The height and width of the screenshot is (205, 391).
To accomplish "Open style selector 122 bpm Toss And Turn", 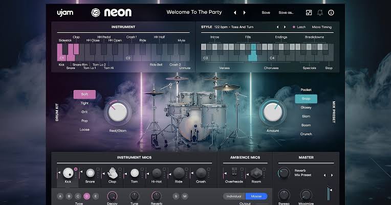I will 234,27.
